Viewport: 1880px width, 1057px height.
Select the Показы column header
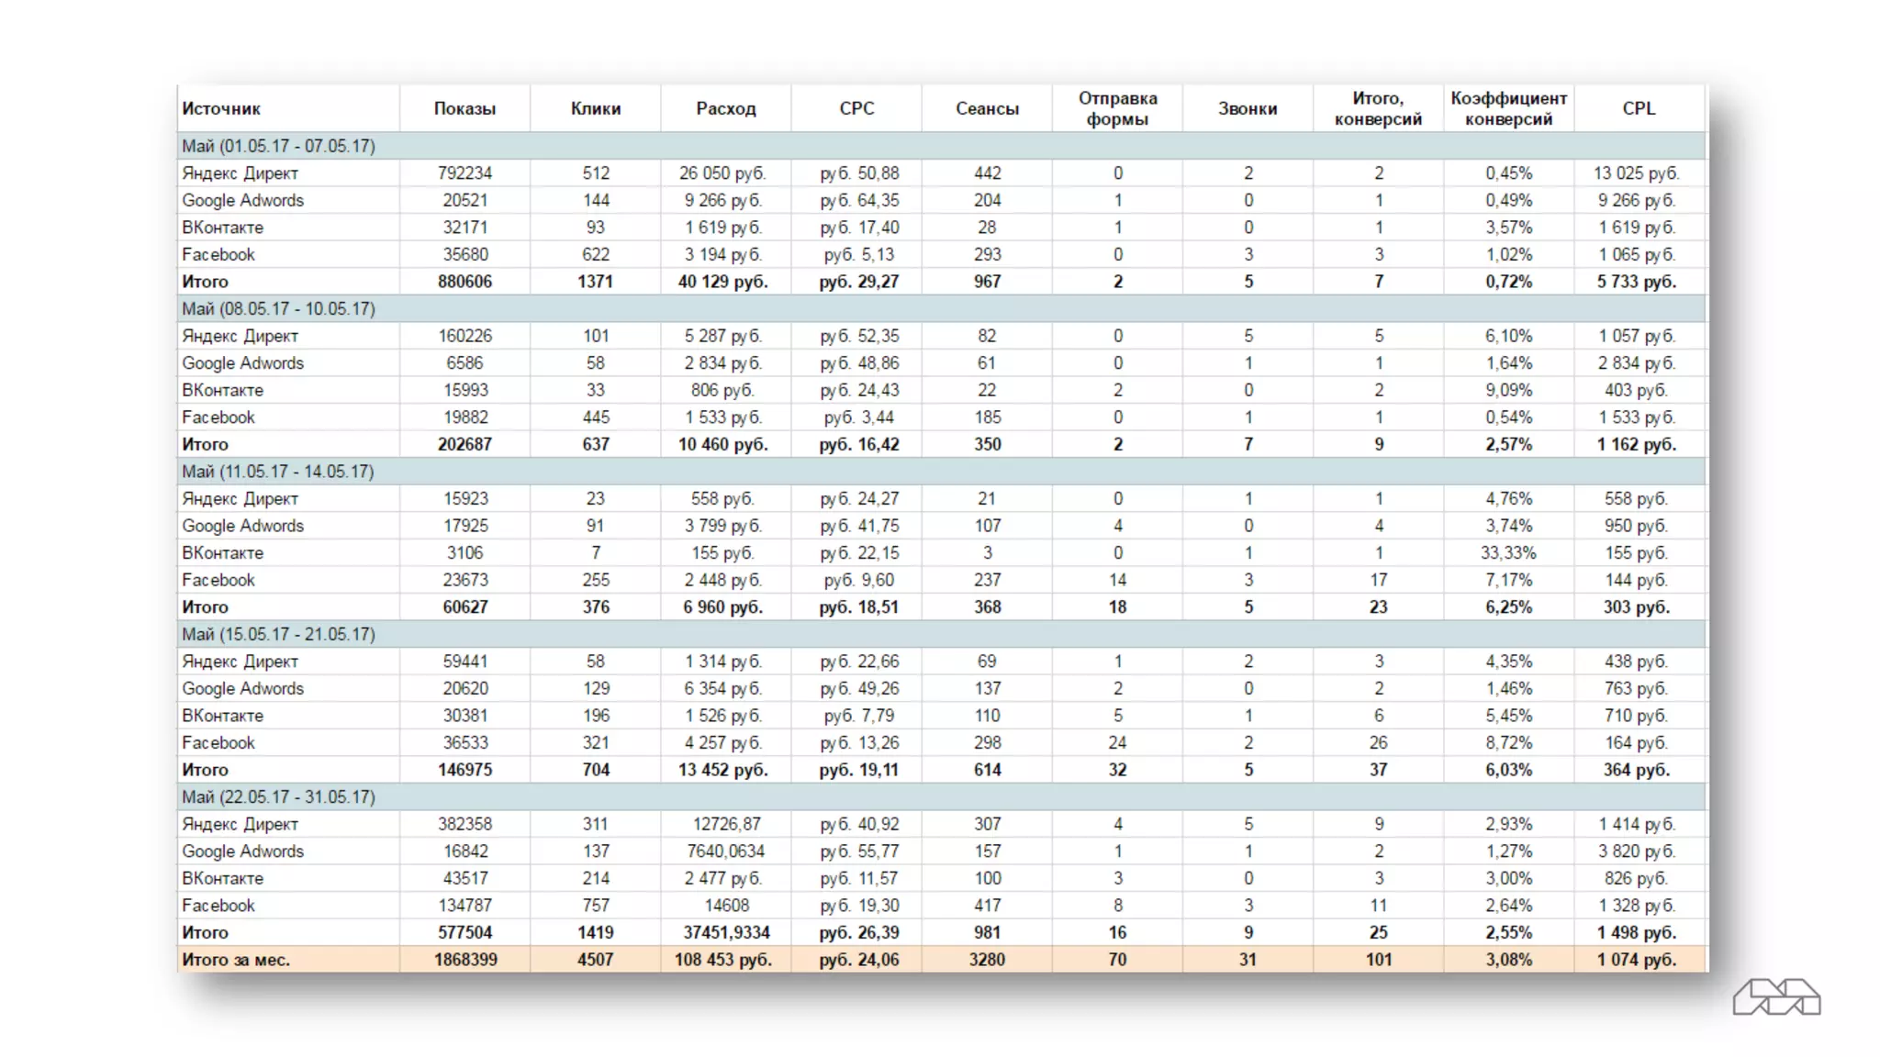(x=464, y=108)
